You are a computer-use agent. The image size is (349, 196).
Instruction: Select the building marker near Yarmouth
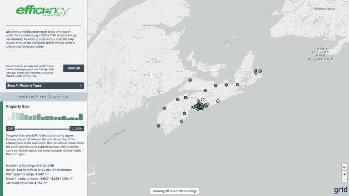[159, 126]
